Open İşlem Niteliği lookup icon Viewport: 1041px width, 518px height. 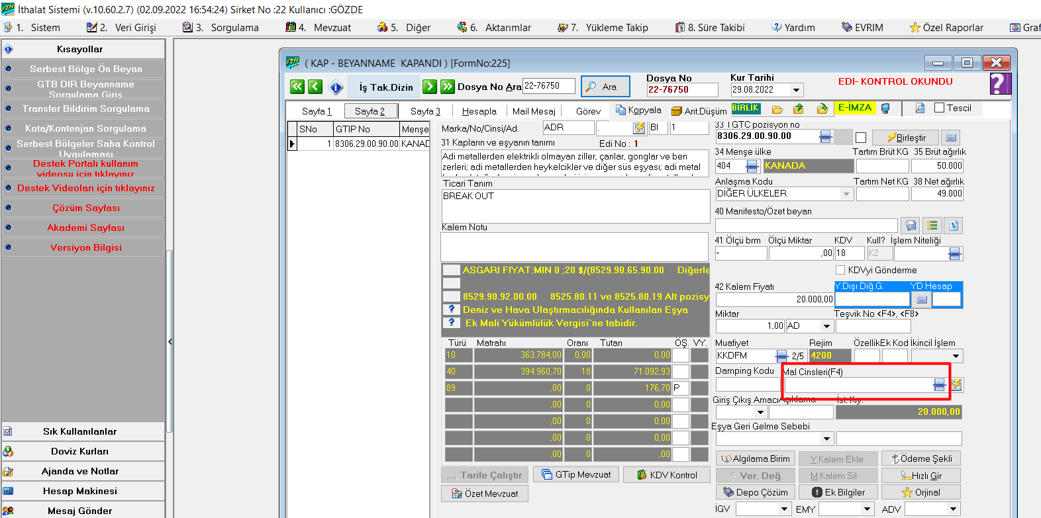[x=955, y=253]
